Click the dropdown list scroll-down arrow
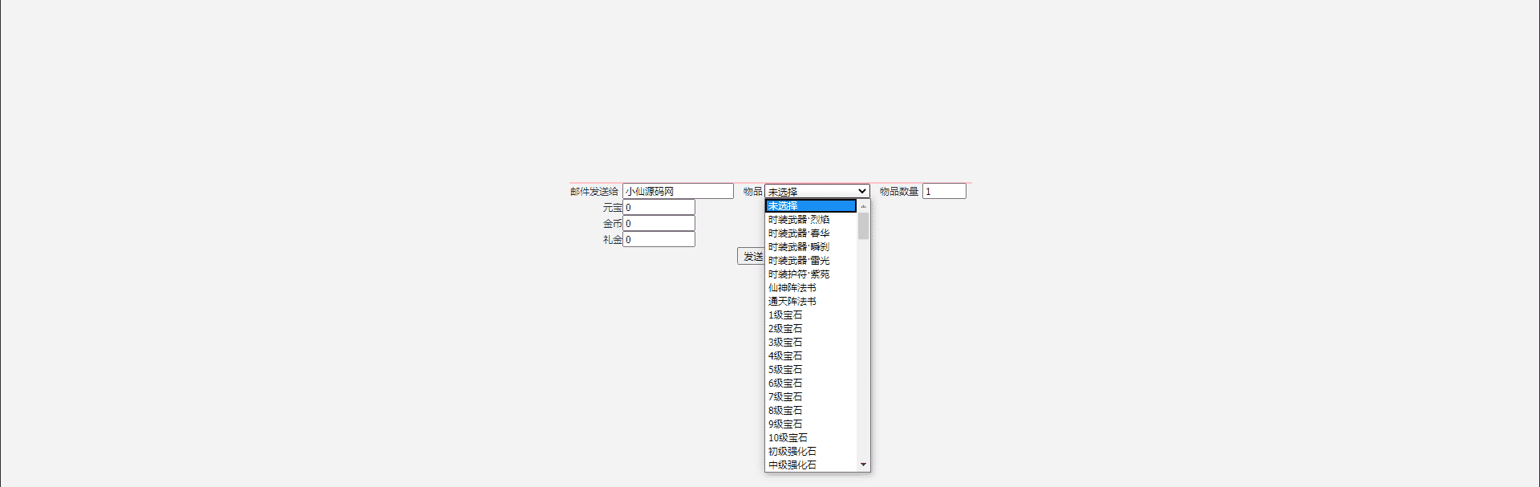The image size is (1540, 487). [863, 465]
